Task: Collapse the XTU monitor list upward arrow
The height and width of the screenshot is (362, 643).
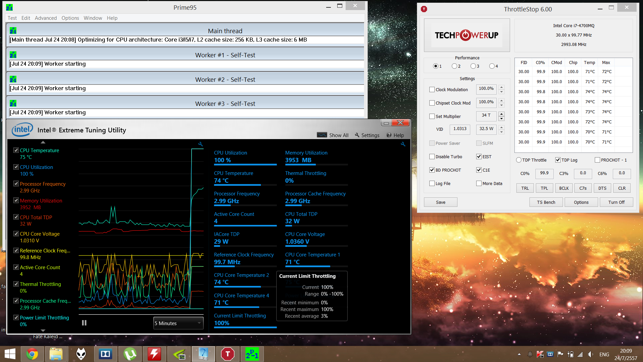Action: [x=43, y=142]
